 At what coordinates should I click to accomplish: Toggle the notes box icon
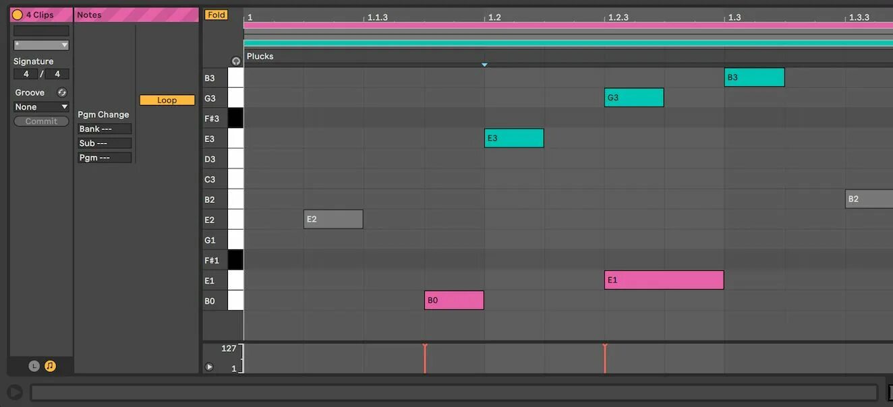tap(50, 366)
